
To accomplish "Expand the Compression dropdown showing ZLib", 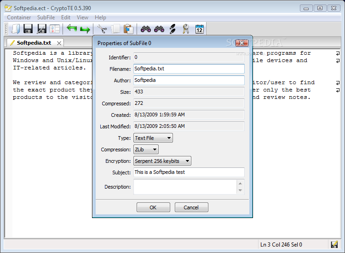I will [146, 149].
